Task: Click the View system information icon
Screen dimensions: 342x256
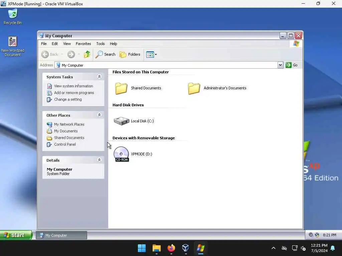Action: [x=49, y=86]
